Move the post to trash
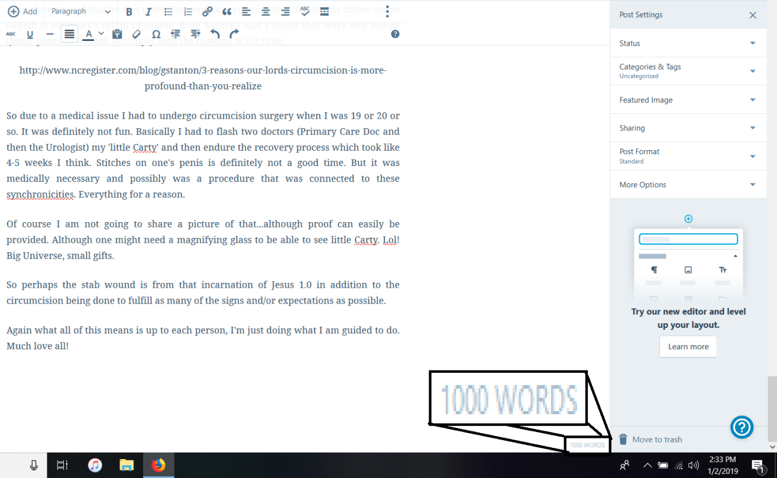777x478 pixels. pyautogui.click(x=650, y=439)
